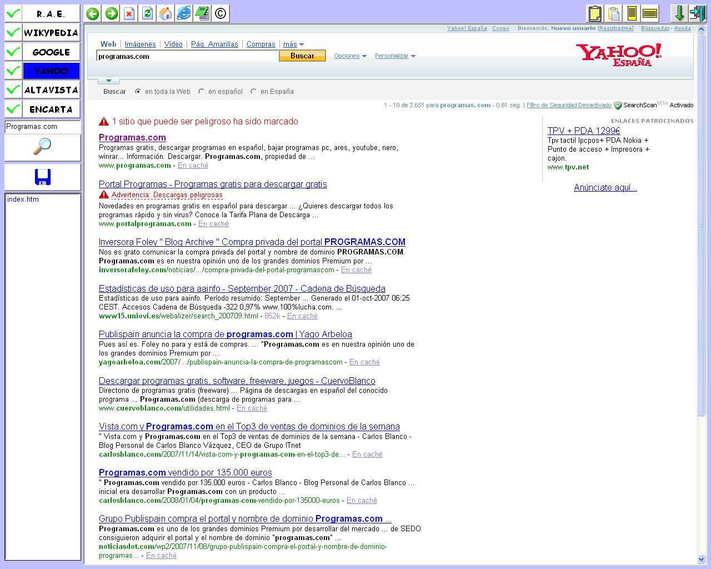This screenshot has width=711, height=569.
Task: Click the Registradme link
Action: tap(616, 28)
